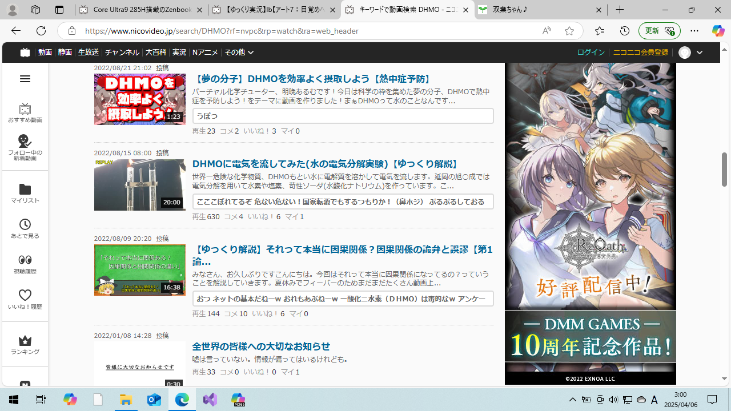
Task: Click the Read aloud icon in address bar
Action: coord(547,31)
